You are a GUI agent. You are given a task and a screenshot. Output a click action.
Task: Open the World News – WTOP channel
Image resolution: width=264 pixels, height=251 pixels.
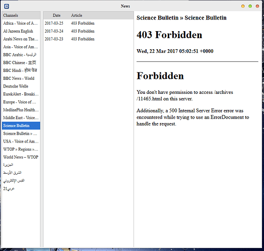21,157
